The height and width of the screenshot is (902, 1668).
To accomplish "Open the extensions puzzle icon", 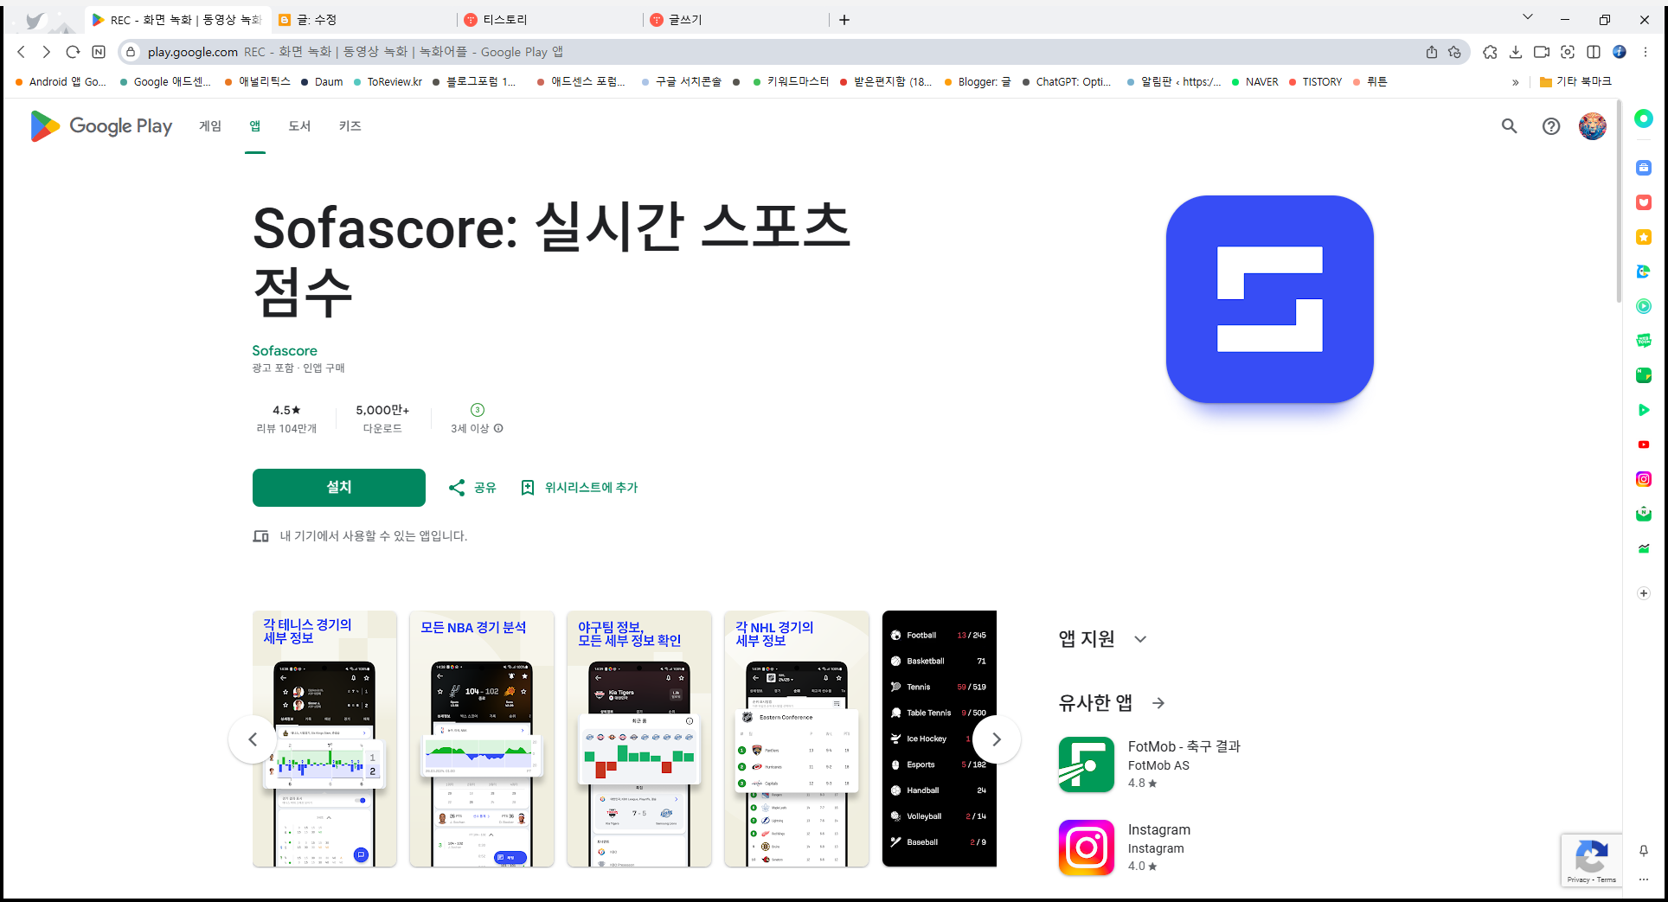I will [x=1490, y=52].
